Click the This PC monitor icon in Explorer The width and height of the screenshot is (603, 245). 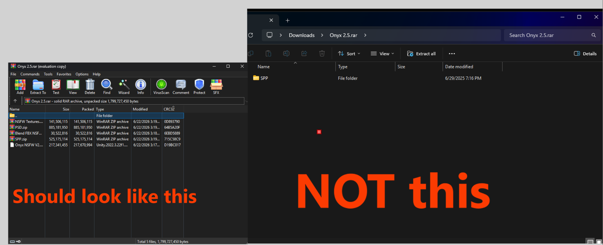click(x=269, y=35)
